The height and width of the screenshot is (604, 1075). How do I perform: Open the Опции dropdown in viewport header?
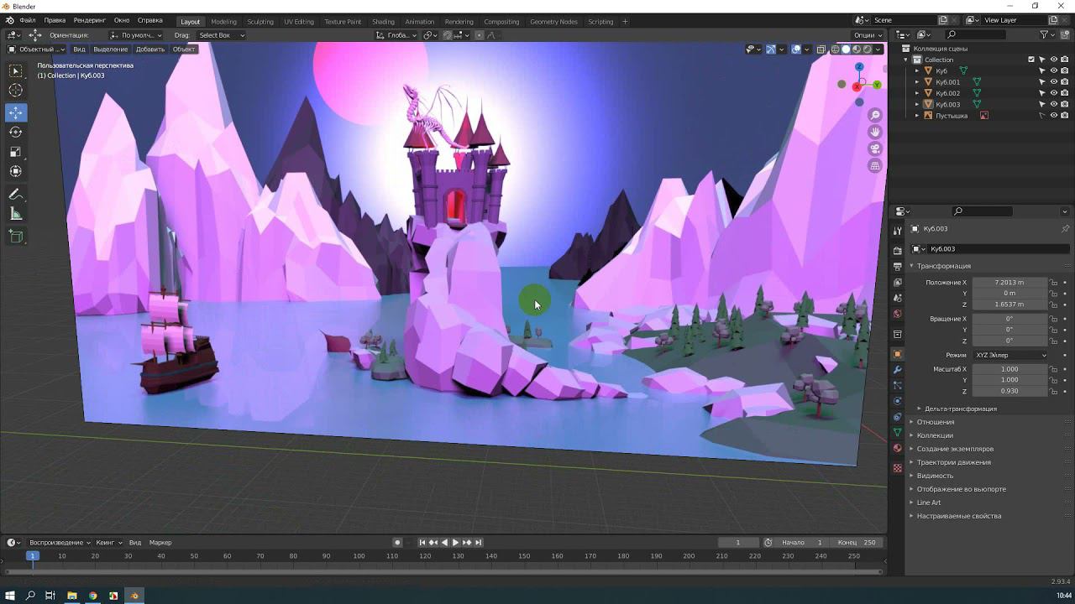pos(868,35)
